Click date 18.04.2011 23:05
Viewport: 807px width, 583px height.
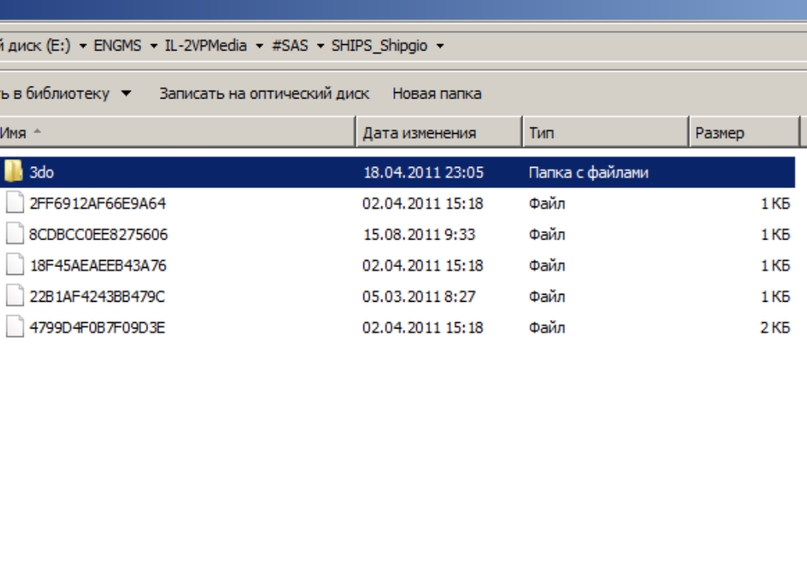pos(423,173)
